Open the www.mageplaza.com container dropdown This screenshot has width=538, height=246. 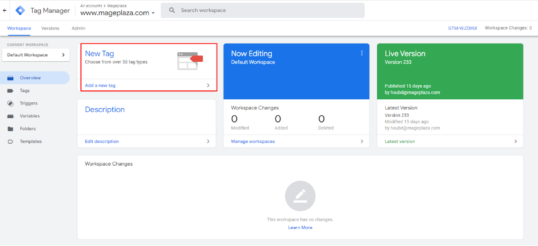tap(117, 13)
